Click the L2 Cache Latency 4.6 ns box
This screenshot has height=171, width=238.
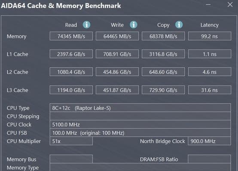(210, 72)
